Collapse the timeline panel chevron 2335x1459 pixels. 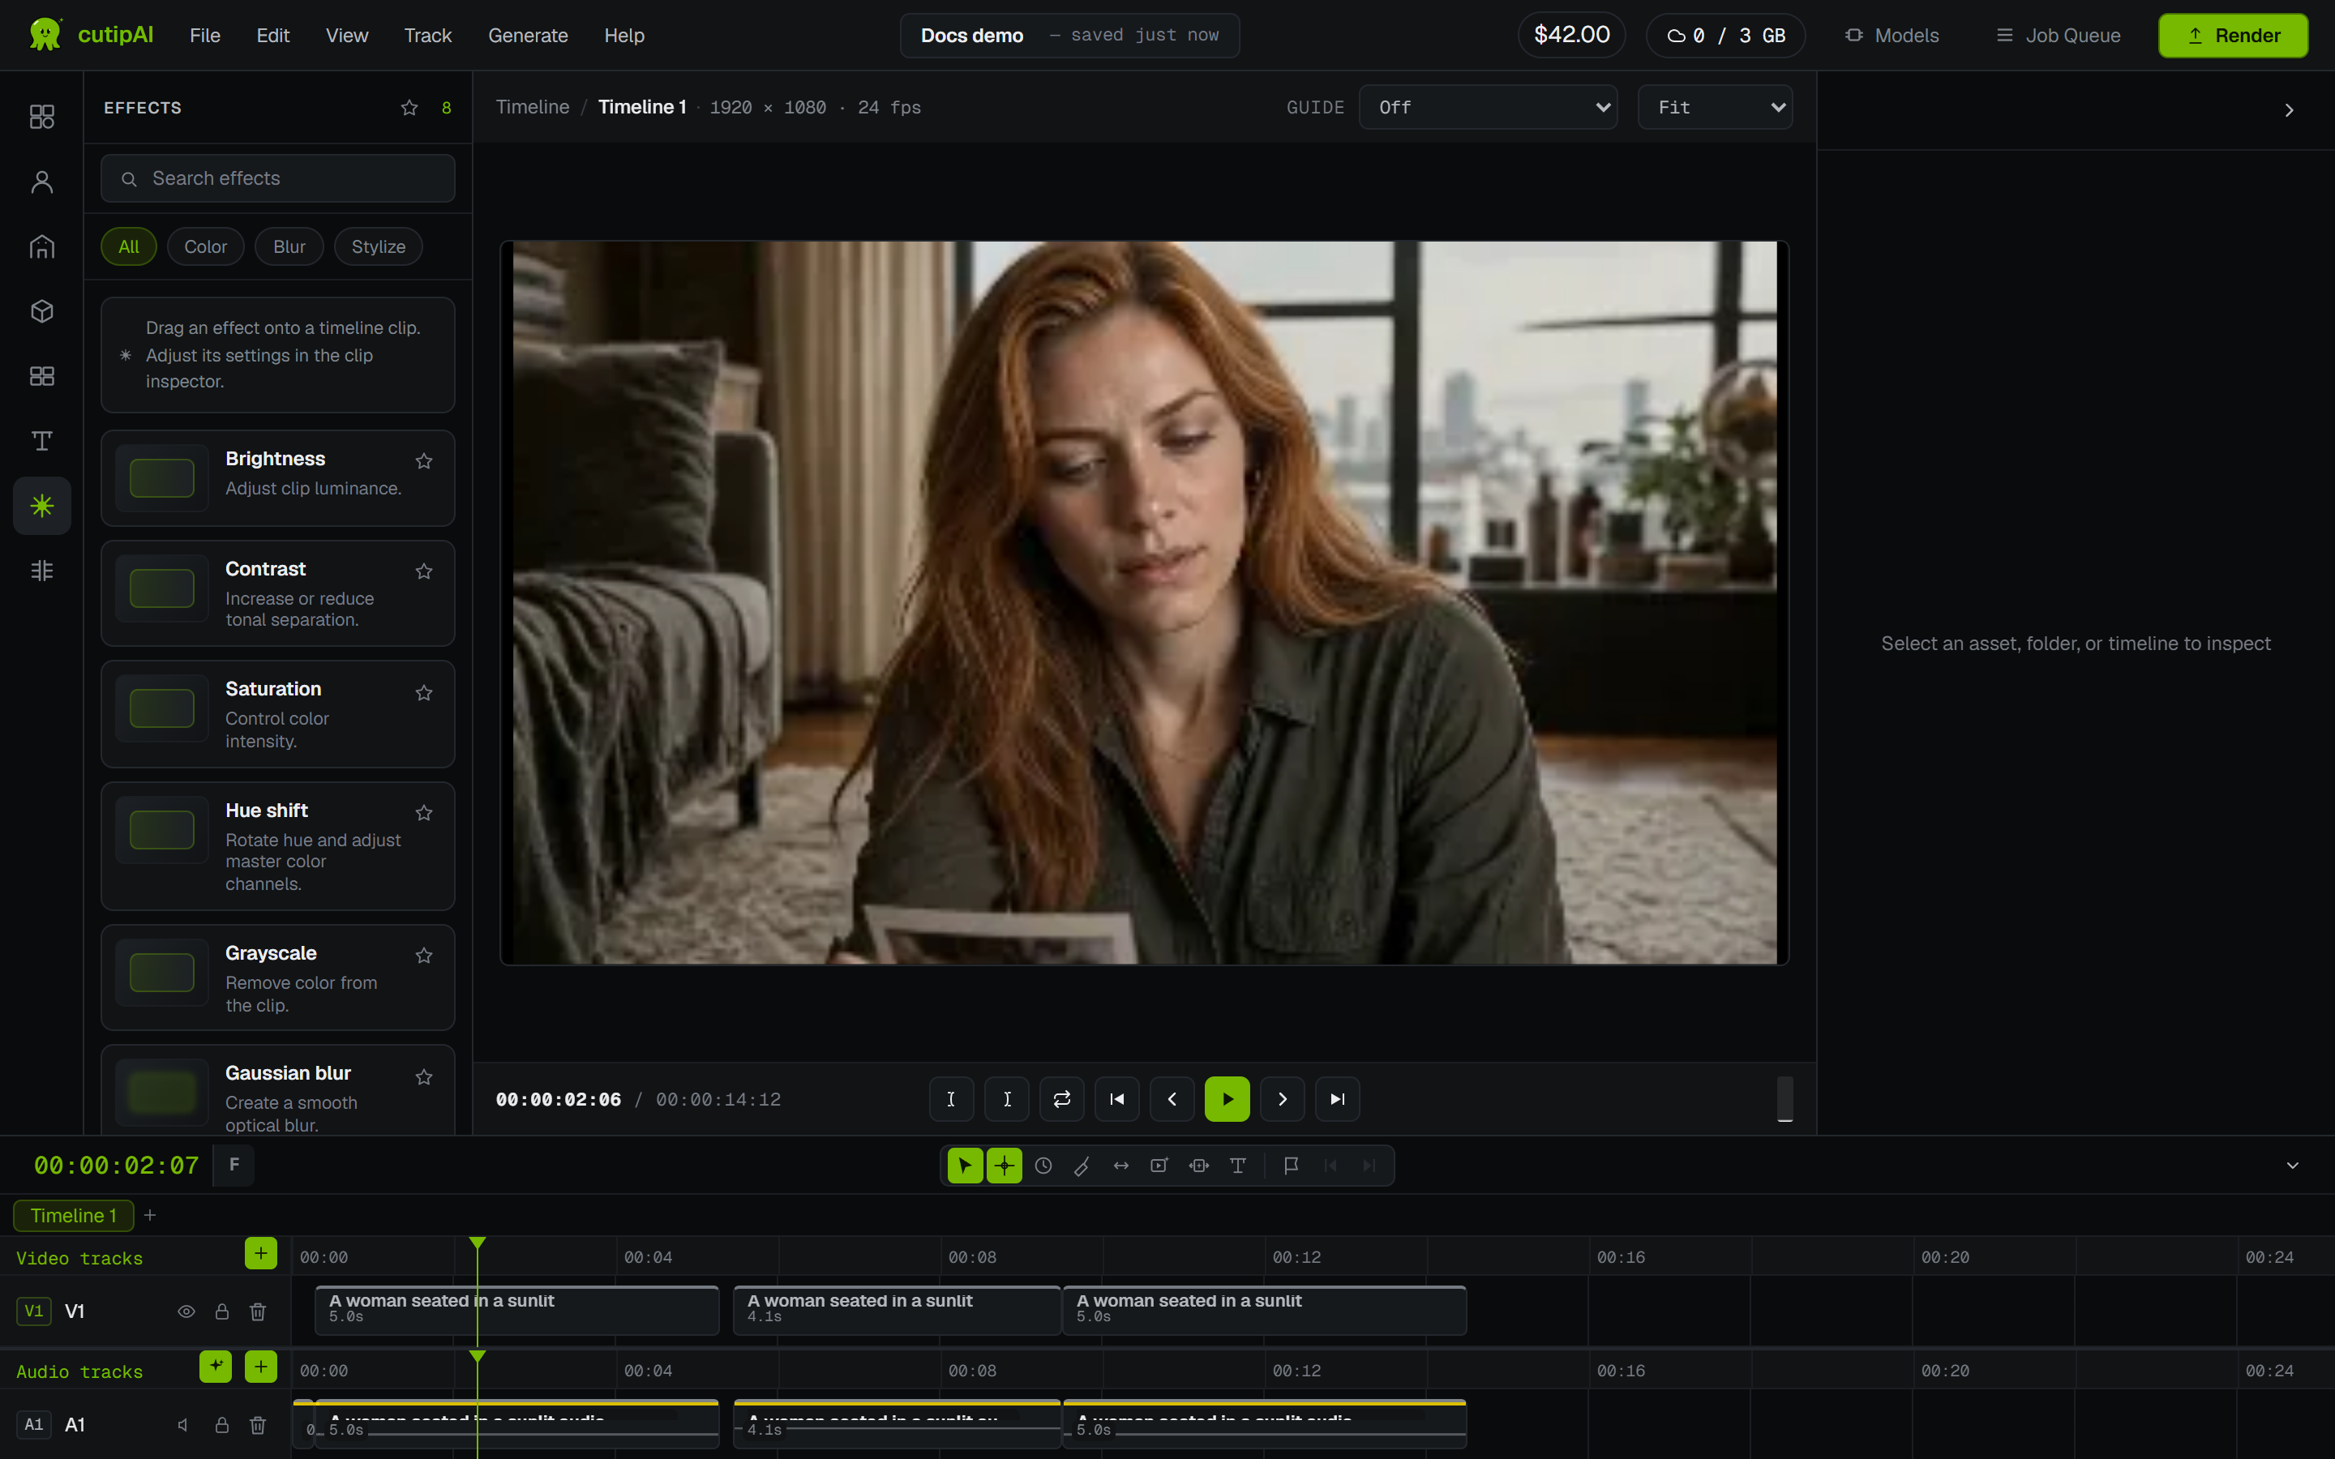[x=2293, y=1166]
